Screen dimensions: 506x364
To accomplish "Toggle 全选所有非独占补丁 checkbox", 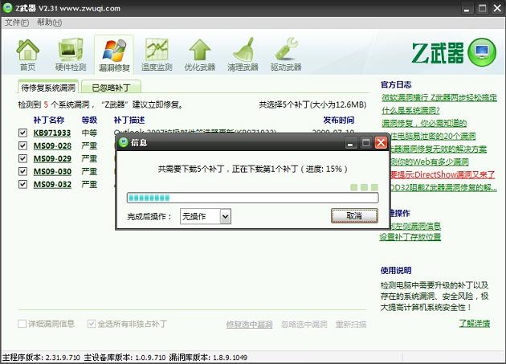I will coord(92,324).
